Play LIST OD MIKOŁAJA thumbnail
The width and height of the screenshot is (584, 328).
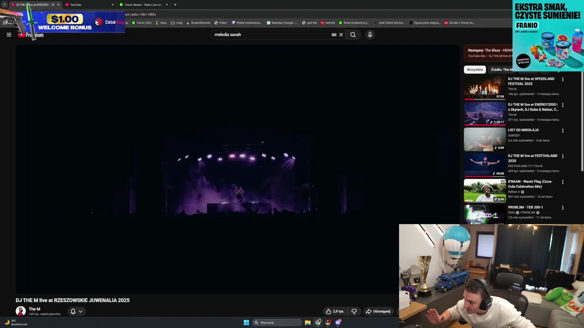(x=485, y=139)
